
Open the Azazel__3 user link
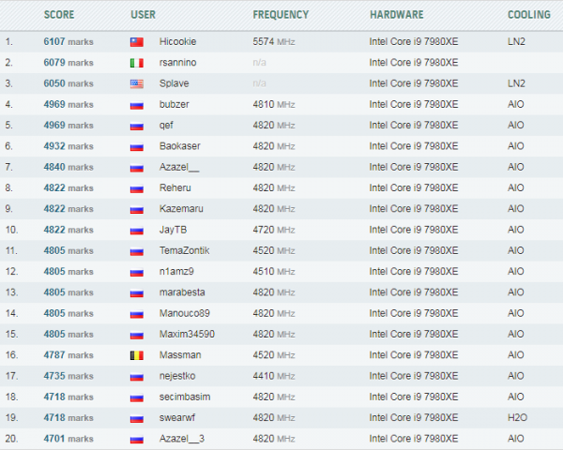pyautogui.click(x=182, y=438)
